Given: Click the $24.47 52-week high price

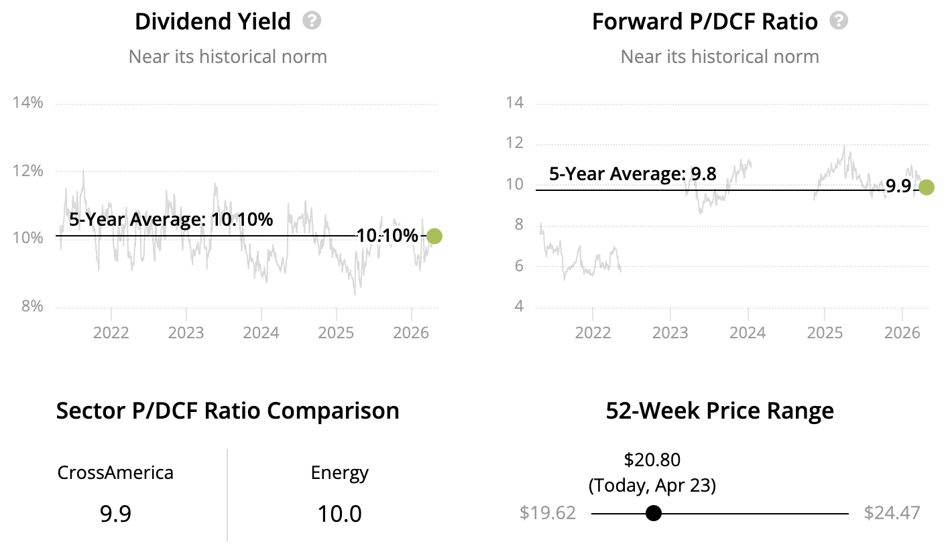Looking at the screenshot, I should coord(892,513).
